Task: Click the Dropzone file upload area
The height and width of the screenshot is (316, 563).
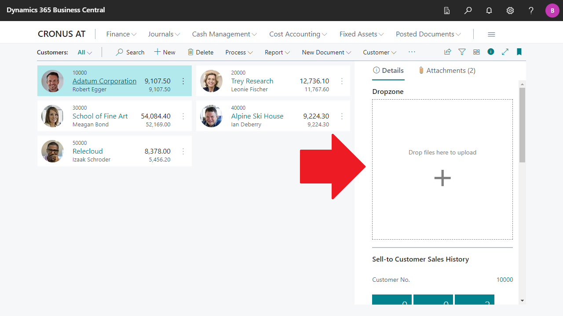Action: [442, 169]
